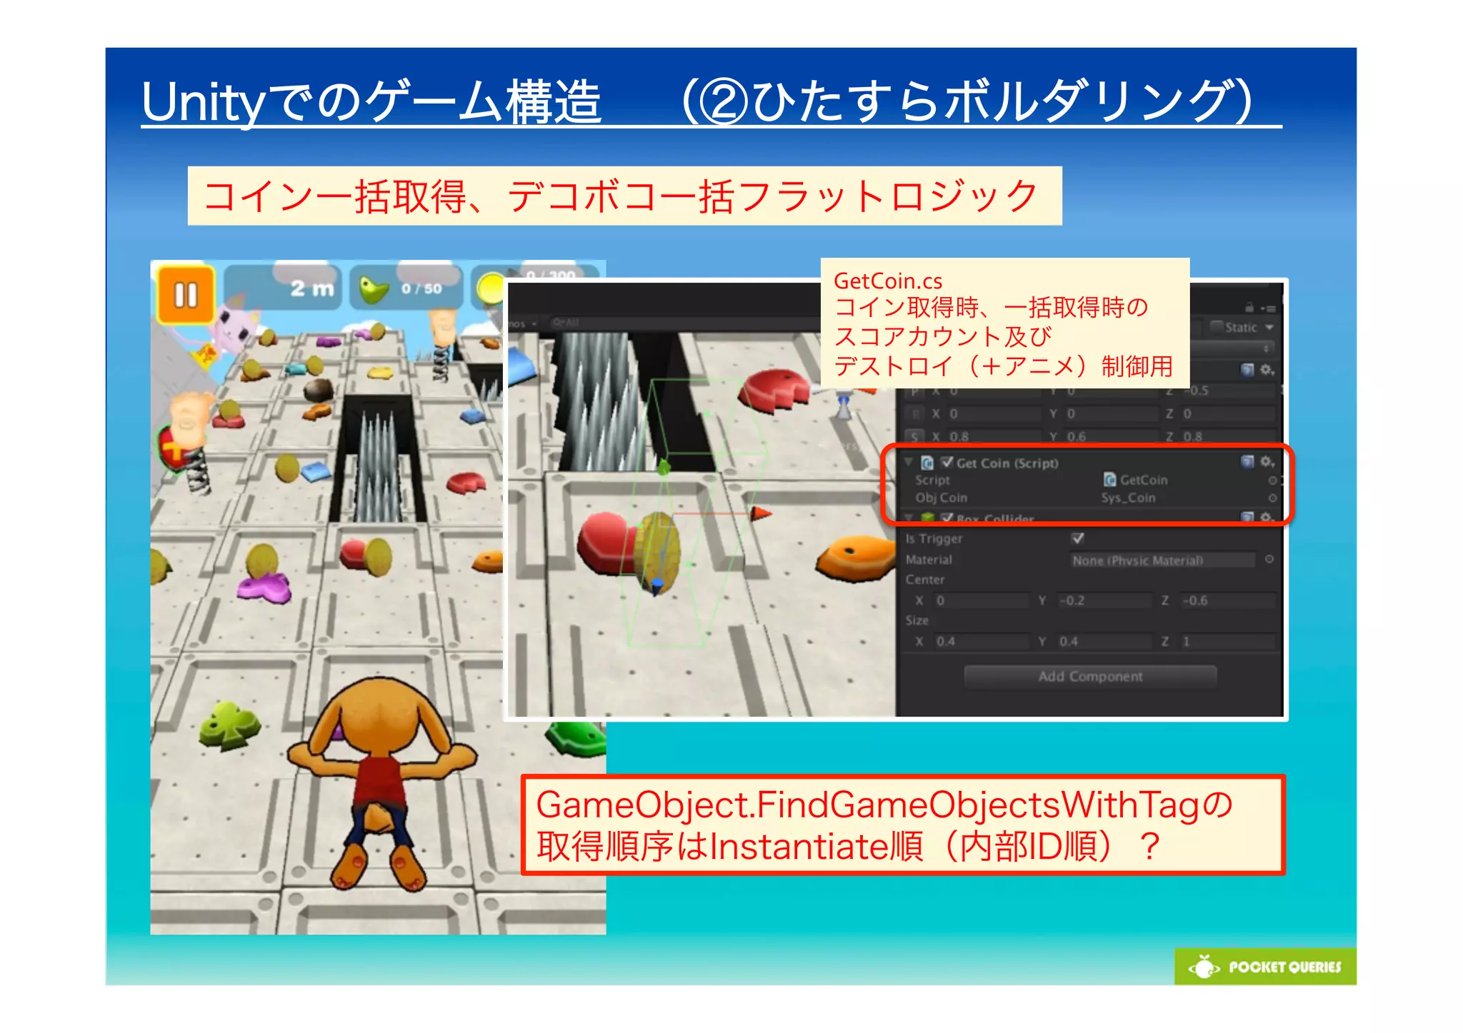Toggle the Static checkbox
Viewport: 1463px width, 1033px height.
tap(1217, 327)
